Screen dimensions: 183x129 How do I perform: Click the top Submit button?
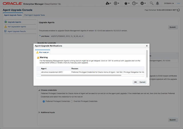point(173,27)
